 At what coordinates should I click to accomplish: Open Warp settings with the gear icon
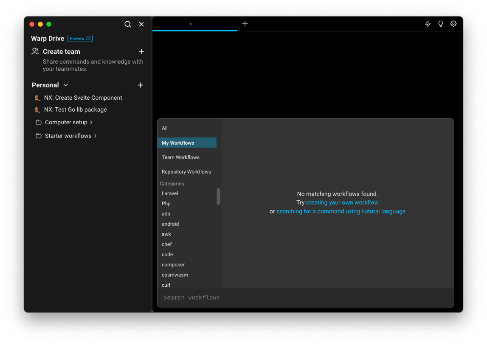(453, 24)
